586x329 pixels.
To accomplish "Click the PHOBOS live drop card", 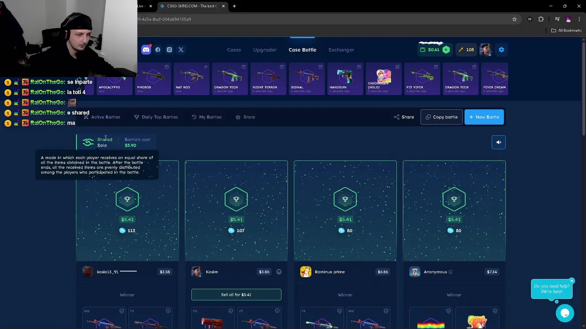I will 152,79.
